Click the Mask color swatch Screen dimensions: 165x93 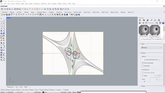153,76
